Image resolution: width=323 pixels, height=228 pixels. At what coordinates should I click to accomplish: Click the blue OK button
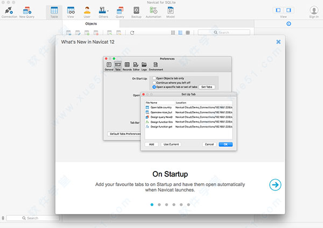pyautogui.click(x=226, y=145)
